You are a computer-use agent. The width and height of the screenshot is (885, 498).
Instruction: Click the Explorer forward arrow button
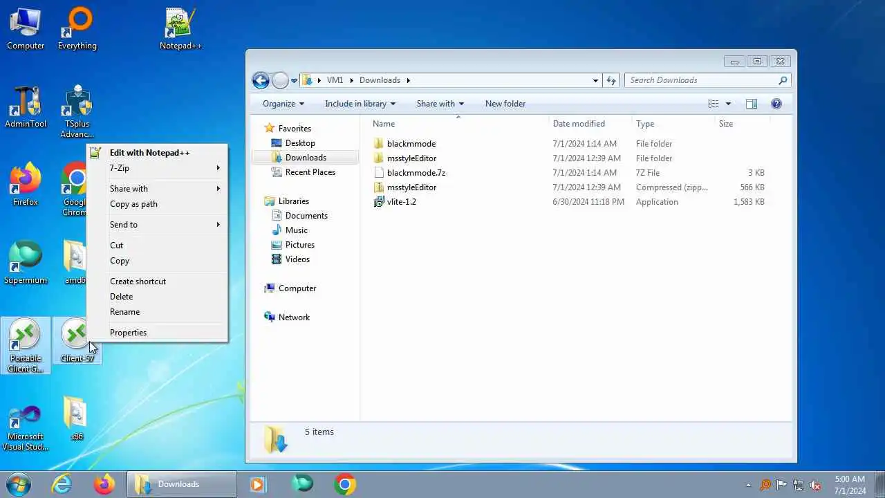point(280,80)
